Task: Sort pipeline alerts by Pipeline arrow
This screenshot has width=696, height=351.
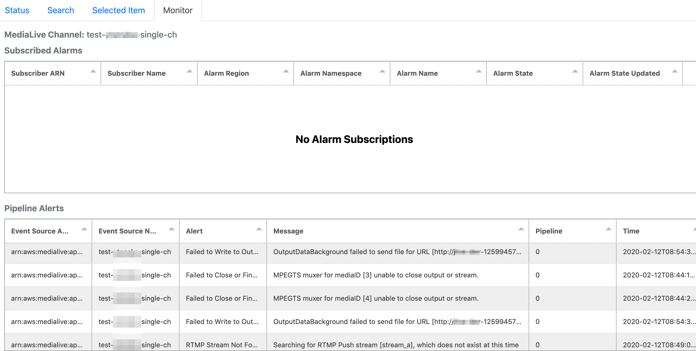Action: pos(608,229)
